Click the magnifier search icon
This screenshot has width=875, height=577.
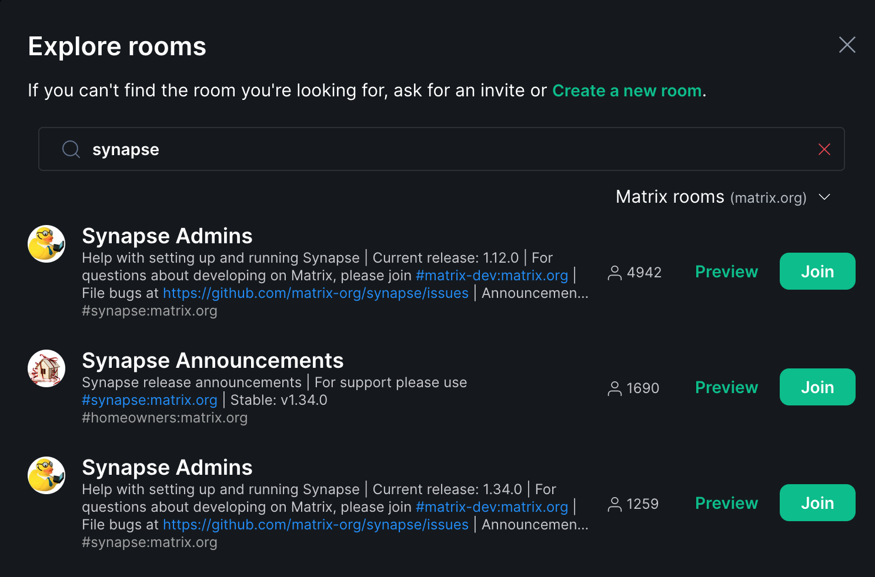coord(71,149)
